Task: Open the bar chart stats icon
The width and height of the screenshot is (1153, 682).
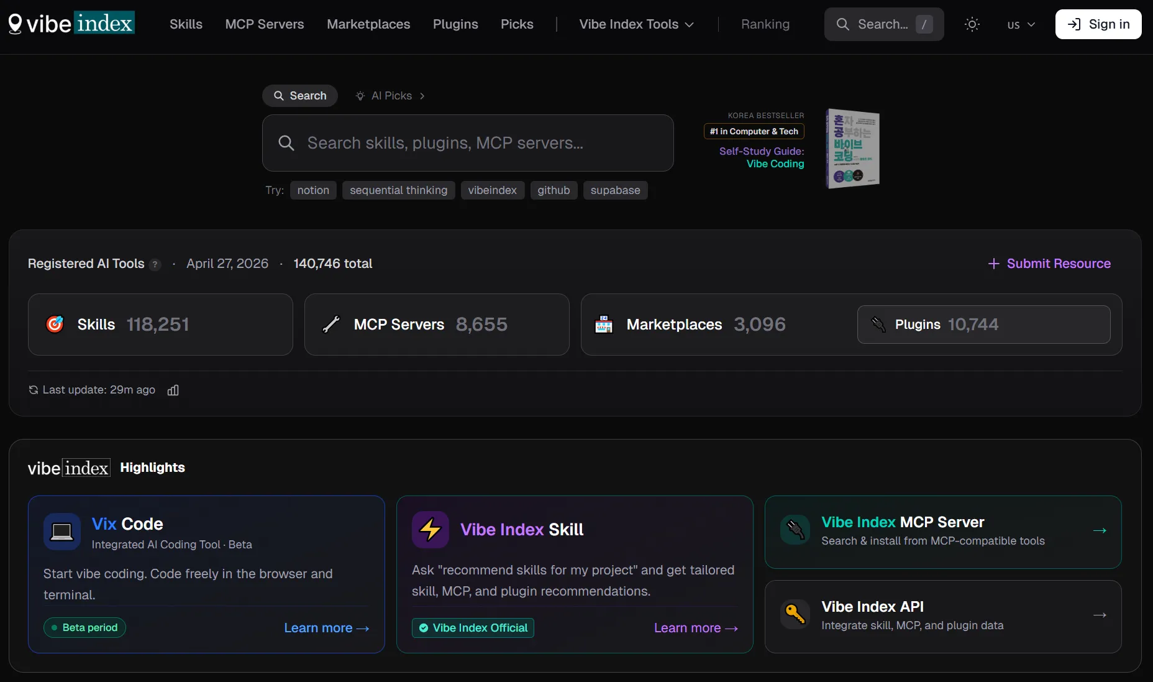Action: coord(173,390)
